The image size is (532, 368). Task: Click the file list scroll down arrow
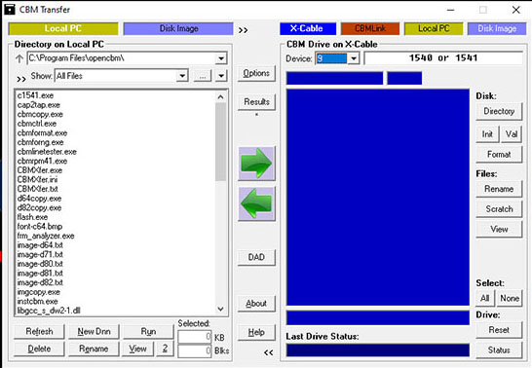220,309
